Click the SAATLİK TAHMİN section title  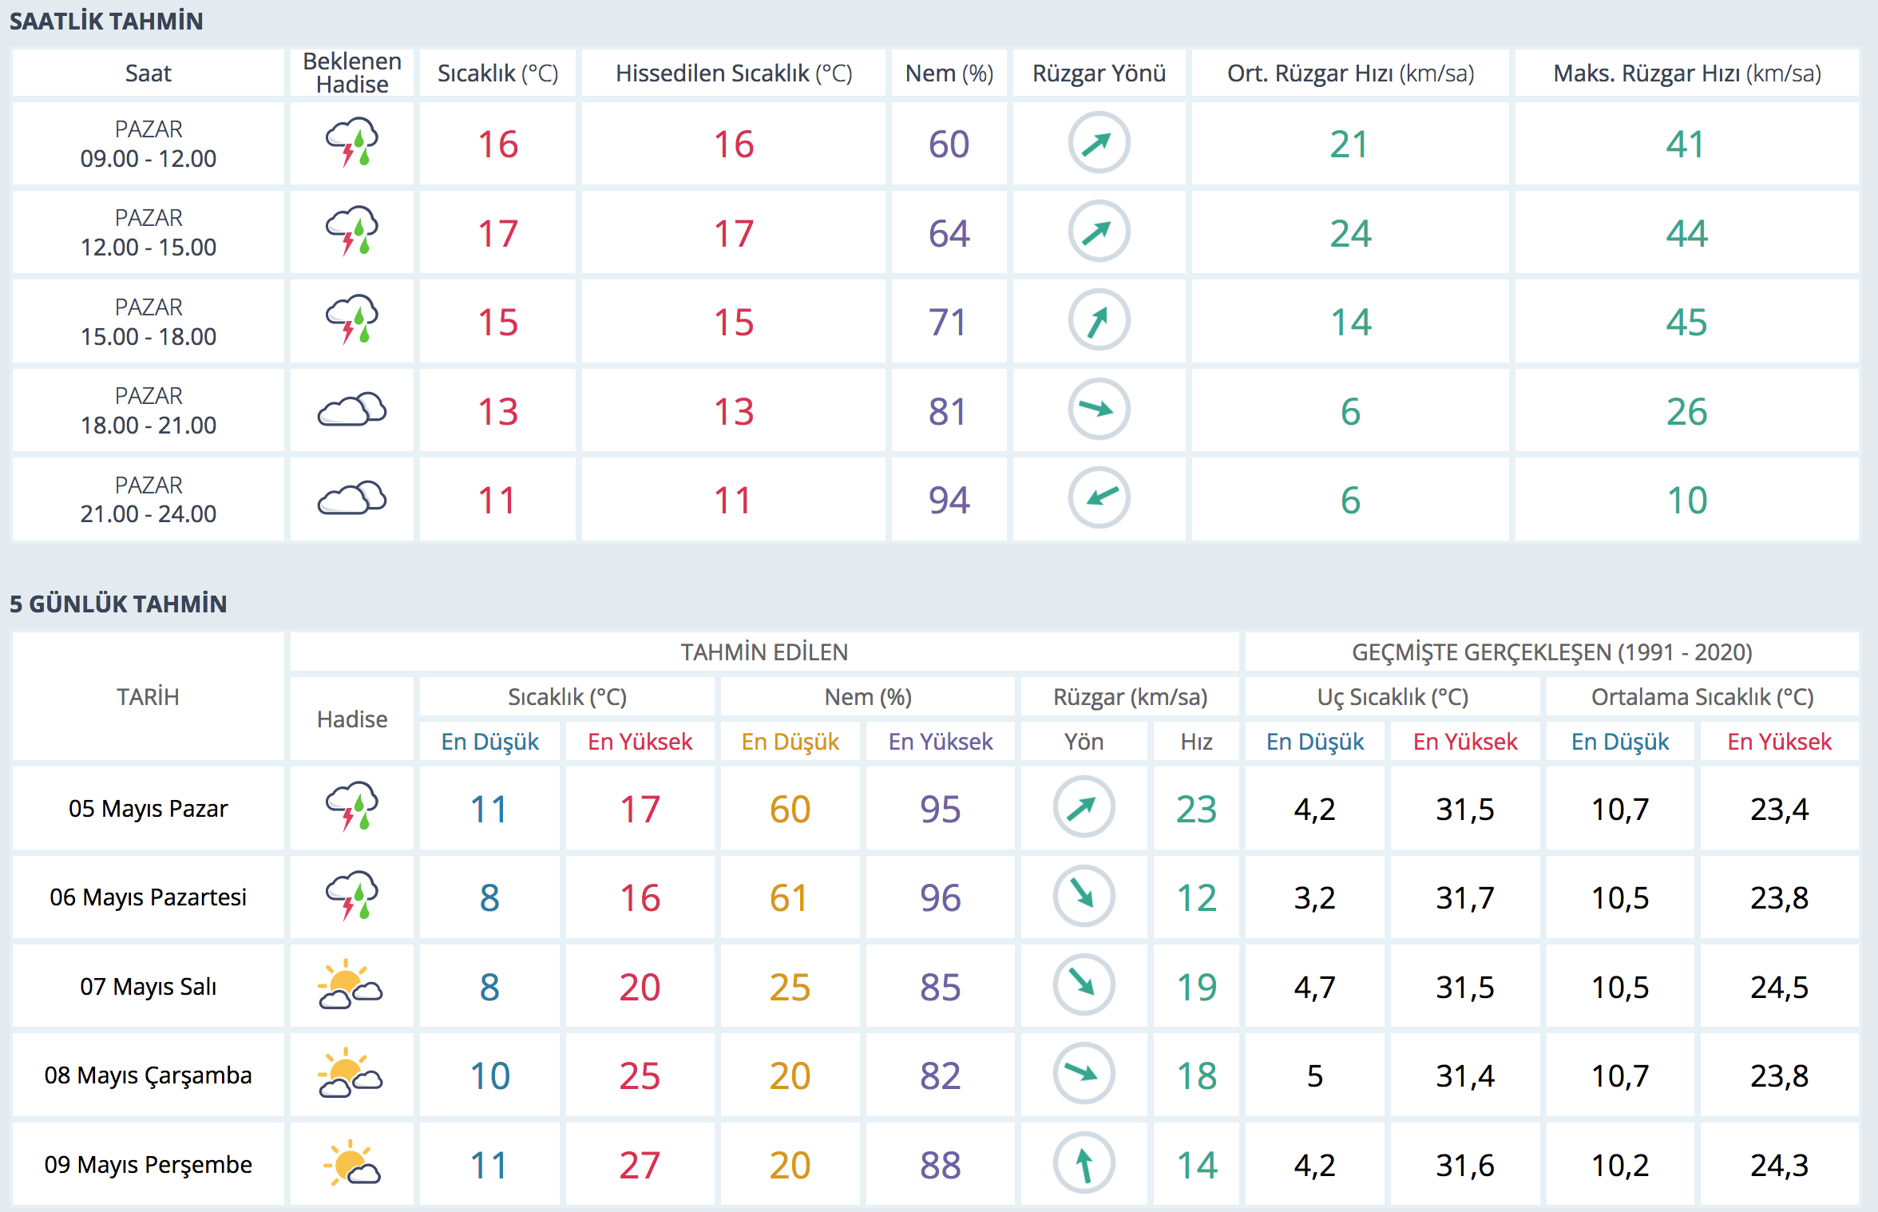[x=106, y=22]
